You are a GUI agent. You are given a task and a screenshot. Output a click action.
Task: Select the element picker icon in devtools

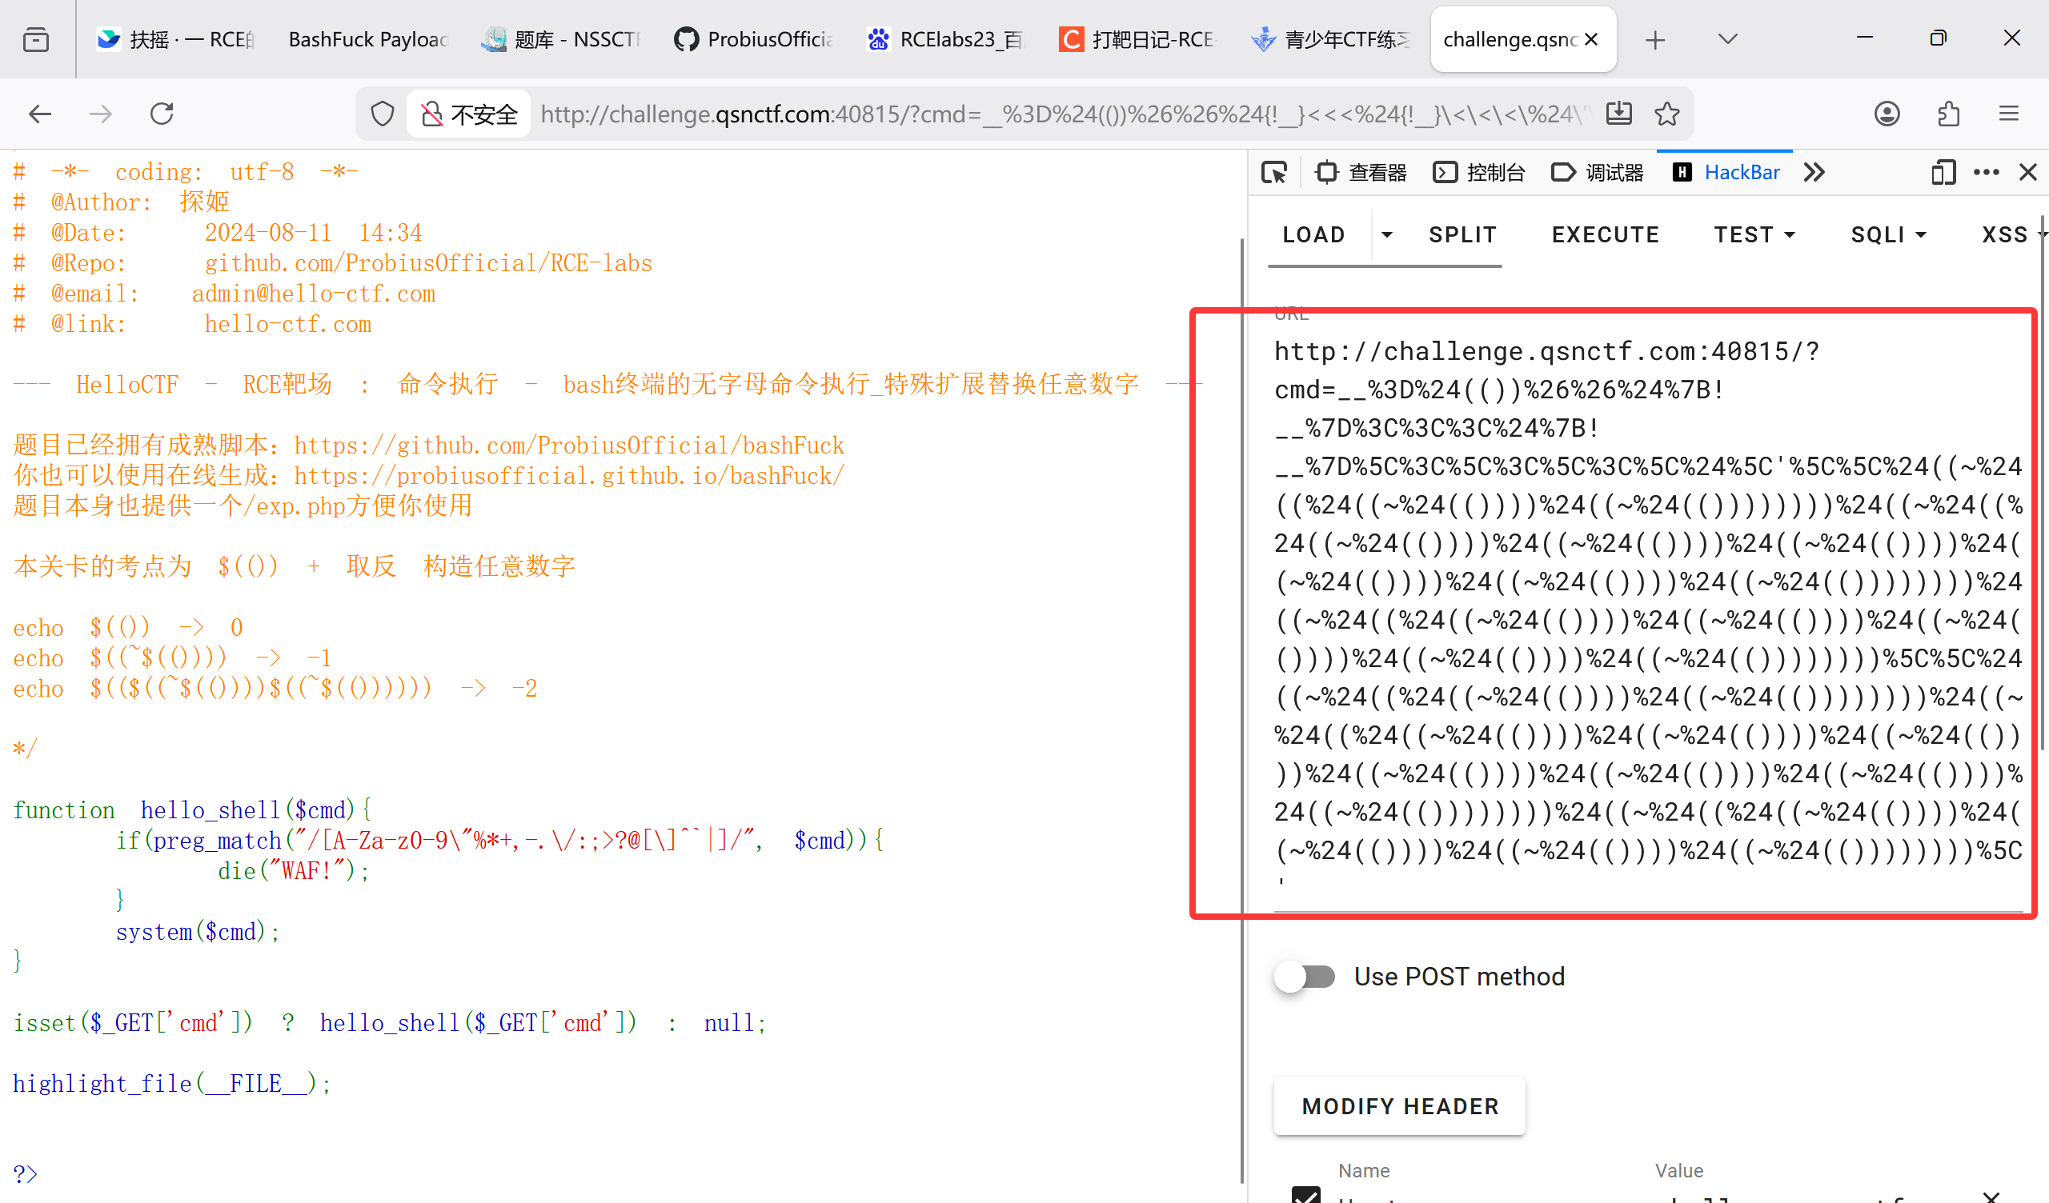1273,172
